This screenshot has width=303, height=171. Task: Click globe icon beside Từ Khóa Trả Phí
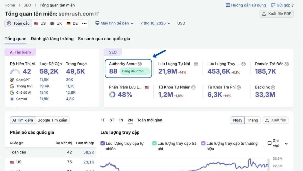[239, 87]
